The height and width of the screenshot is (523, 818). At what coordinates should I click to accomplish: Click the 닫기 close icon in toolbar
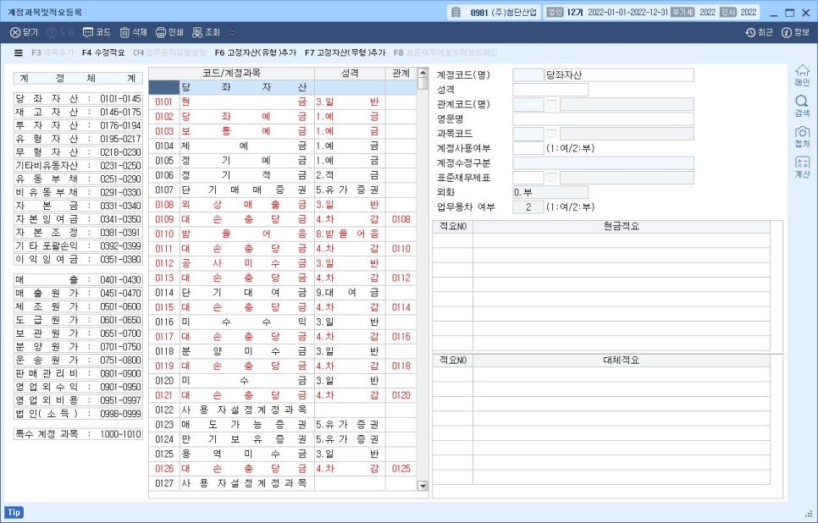[15, 32]
